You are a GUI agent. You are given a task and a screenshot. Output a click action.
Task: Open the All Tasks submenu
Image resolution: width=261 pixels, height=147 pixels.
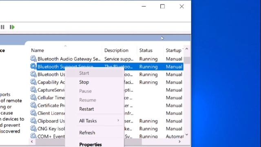95,121
